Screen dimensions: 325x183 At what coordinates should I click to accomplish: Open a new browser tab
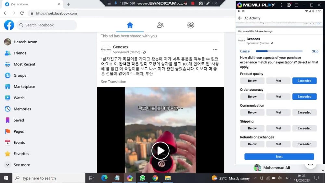click(69, 4)
